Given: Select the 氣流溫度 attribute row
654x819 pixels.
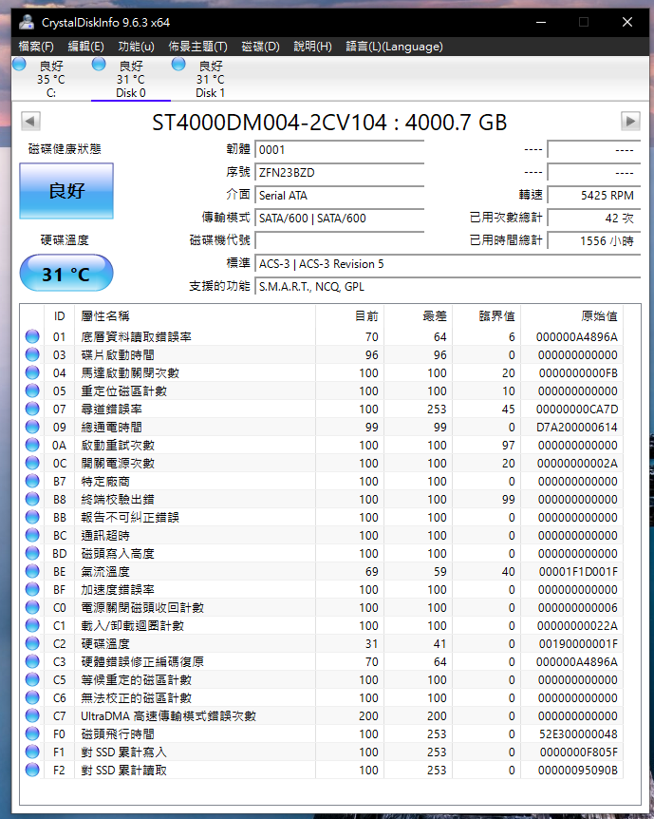Looking at the screenshot, I should 322,571.
